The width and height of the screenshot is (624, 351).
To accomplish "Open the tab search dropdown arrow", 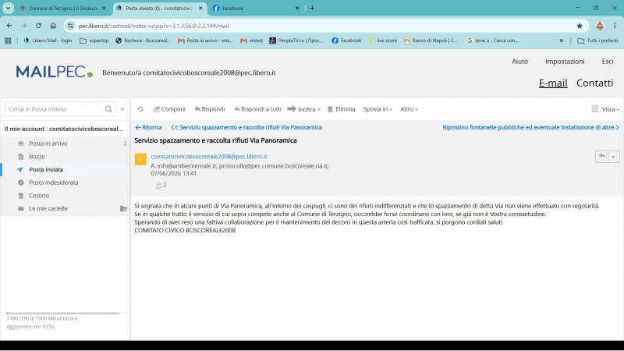I will coord(8,8).
